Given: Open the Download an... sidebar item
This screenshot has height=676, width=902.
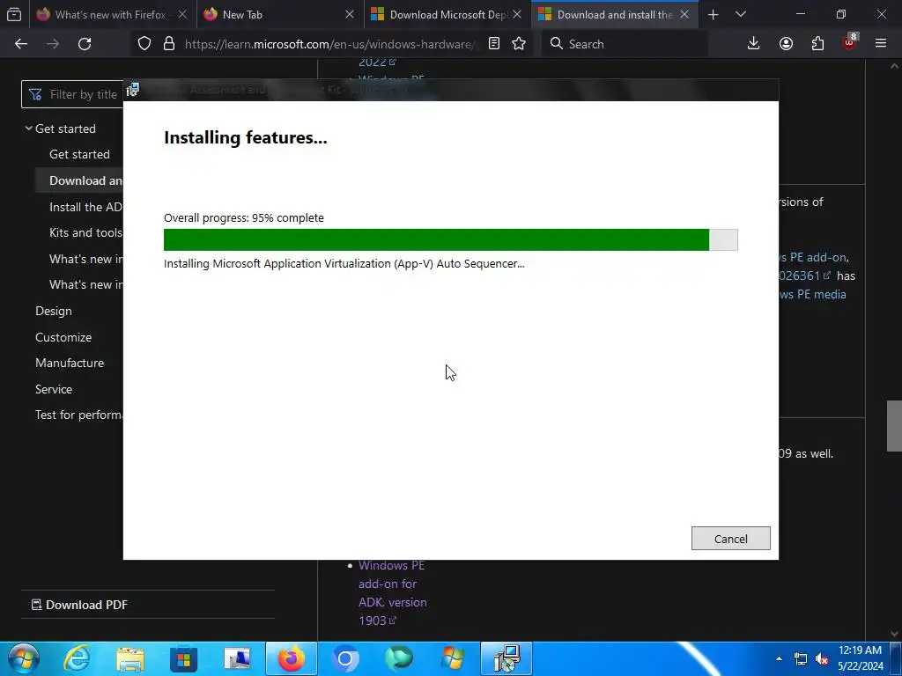Looking at the screenshot, I should pyautogui.click(x=85, y=180).
